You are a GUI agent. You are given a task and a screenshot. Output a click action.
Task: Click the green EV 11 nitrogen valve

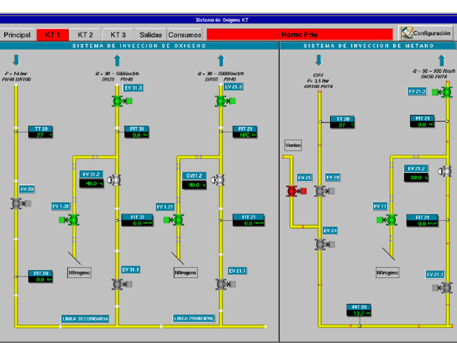click(386, 220)
